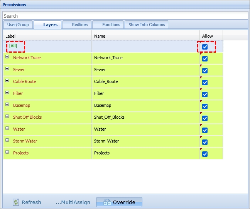Click the MultiAssign button

tap(73, 202)
